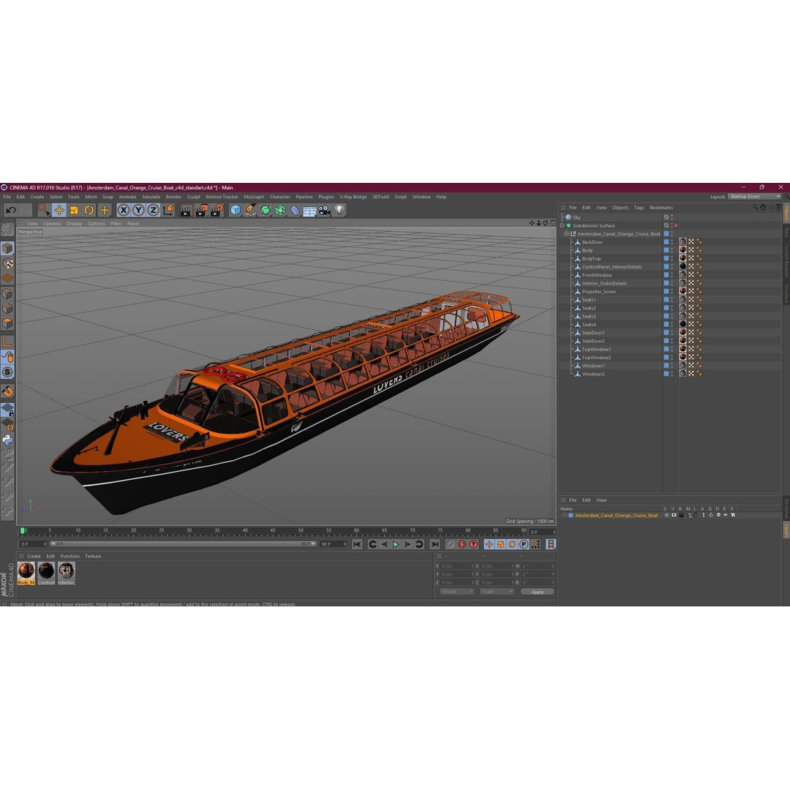Open the Cameras viewport menu
Viewport: 790px width, 790px height.
[52, 224]
